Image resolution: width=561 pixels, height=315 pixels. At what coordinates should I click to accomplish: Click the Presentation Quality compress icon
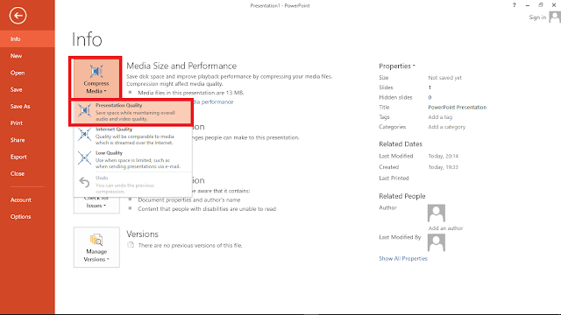(84, 110)
